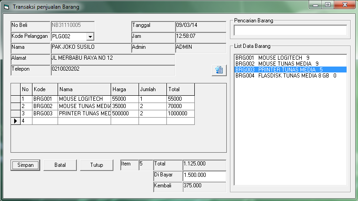Click the Di Bayar input field
Screen dimensions: 358x201
click(204, 176)
